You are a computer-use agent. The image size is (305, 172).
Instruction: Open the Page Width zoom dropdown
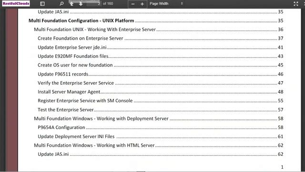[166, 3]
